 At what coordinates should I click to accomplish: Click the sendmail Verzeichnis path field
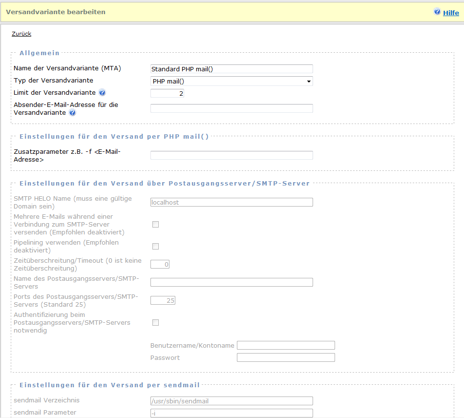pyautogui.click(x=232, y=401)
